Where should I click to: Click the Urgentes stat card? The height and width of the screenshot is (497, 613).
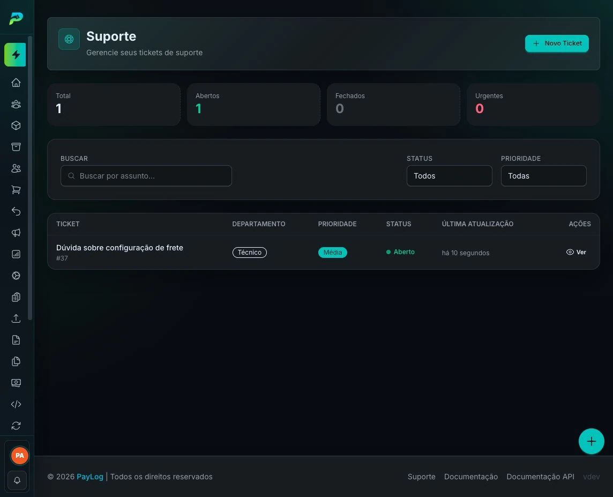pos(533,105)
